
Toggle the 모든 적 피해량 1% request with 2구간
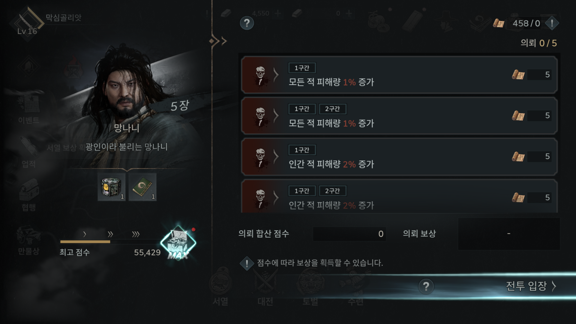(399, 115)
